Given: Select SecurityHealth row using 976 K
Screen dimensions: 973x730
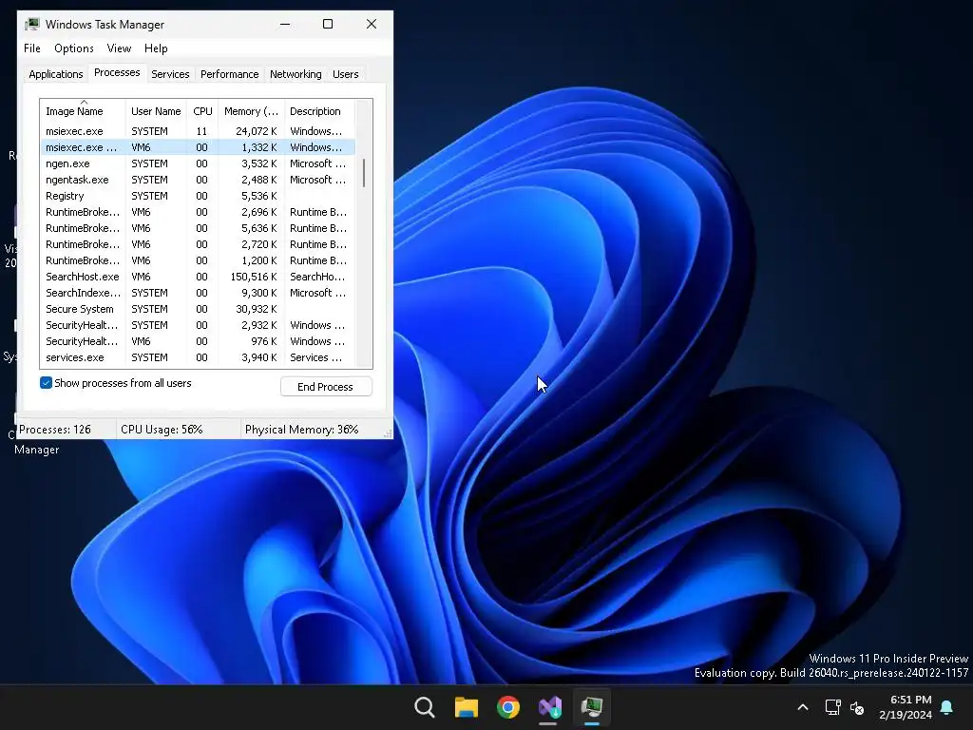Looking at the screenshot, I should [198, 341].
